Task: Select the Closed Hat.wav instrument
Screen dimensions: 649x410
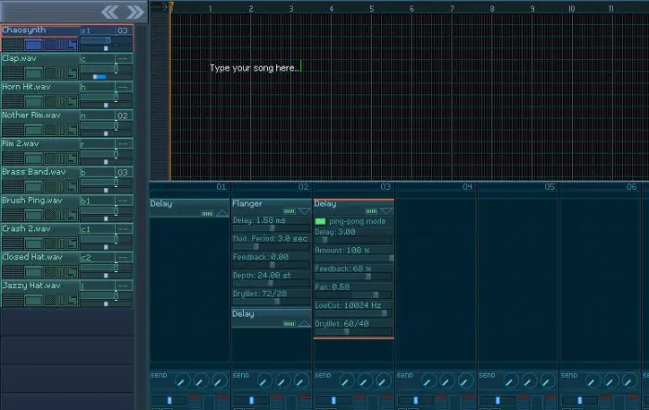Action: (x=40, y=257)
